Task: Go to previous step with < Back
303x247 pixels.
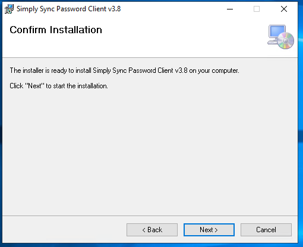Action: (152, 230)
